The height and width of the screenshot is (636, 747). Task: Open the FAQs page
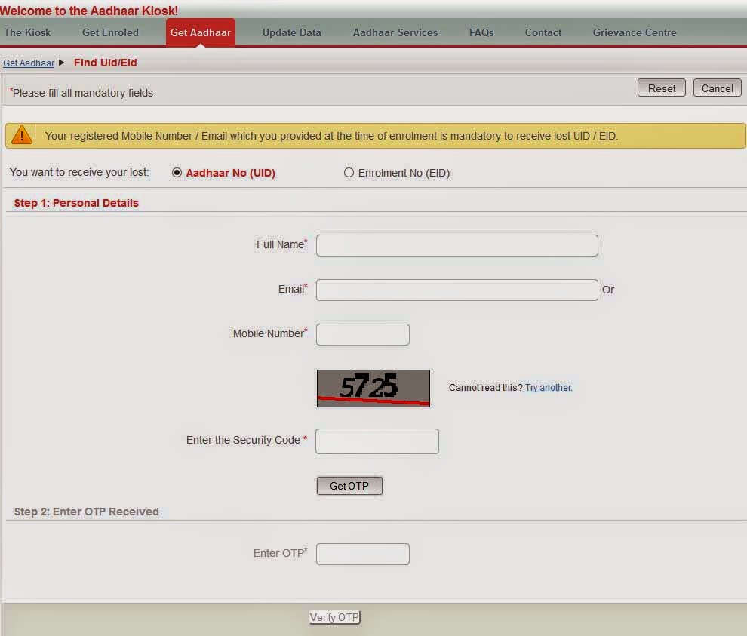tap(481, 33)
